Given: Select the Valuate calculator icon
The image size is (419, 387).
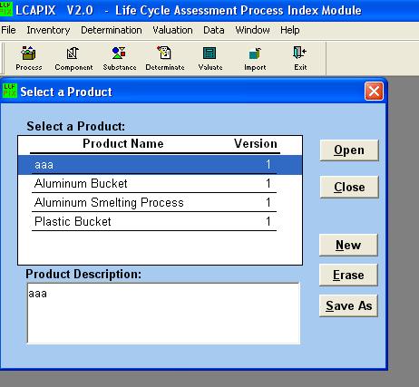Looking at the screenshot, I should click(209, 53).
